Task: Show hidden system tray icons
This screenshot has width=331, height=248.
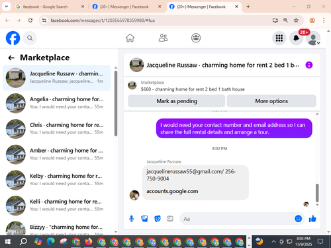Action: coord(273,241)
